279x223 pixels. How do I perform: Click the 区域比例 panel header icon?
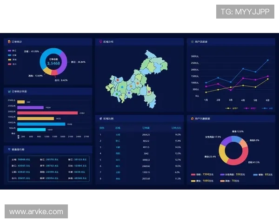tap(100, 118)
